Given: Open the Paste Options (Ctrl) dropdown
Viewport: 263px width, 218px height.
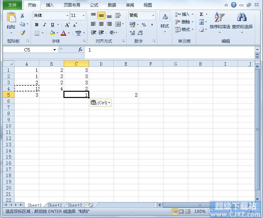Looking at the screenshot, I should coord(101,102).
